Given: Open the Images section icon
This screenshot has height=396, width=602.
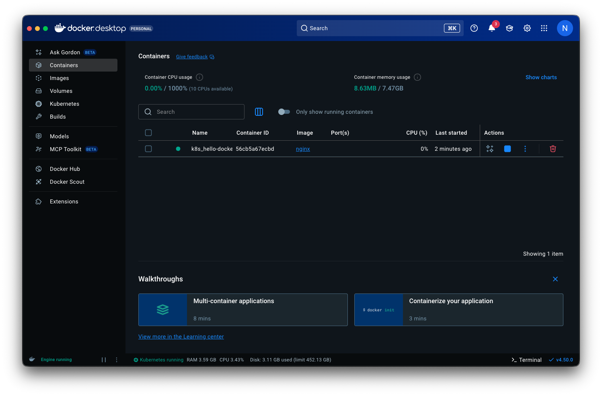Looking at the screenshot, I should 39,78.
